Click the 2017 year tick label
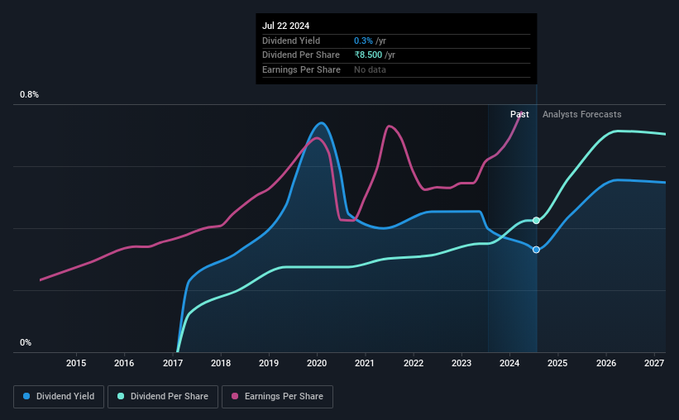 [x=172, y=363]
